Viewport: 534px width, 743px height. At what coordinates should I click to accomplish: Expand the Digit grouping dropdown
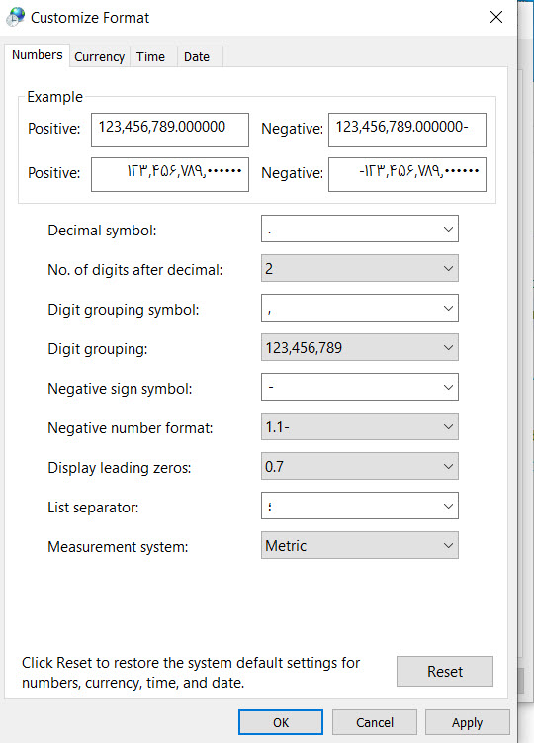[x=360, y=347]
